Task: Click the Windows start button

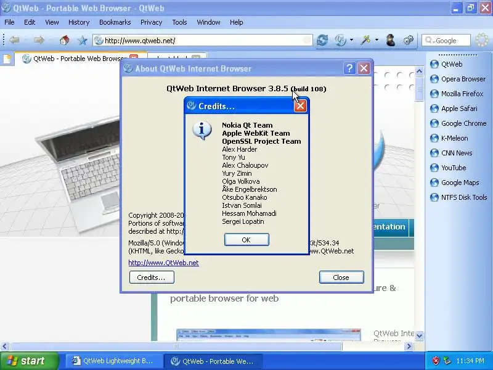Action: coord(29,361)
